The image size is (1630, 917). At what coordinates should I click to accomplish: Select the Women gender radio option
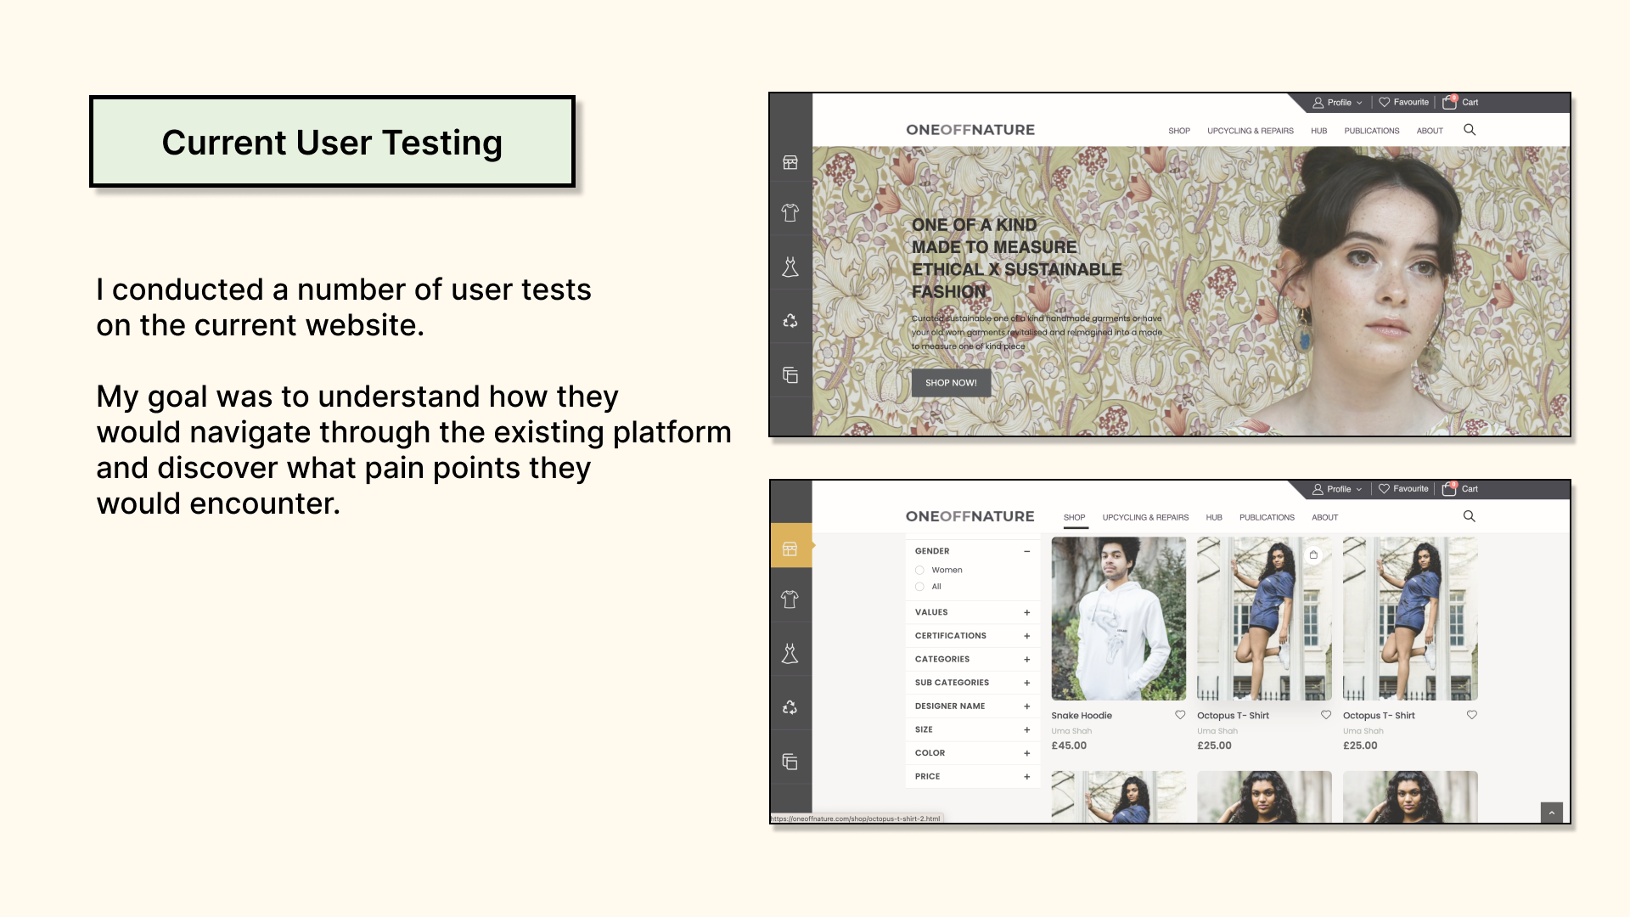pos(919,570)
